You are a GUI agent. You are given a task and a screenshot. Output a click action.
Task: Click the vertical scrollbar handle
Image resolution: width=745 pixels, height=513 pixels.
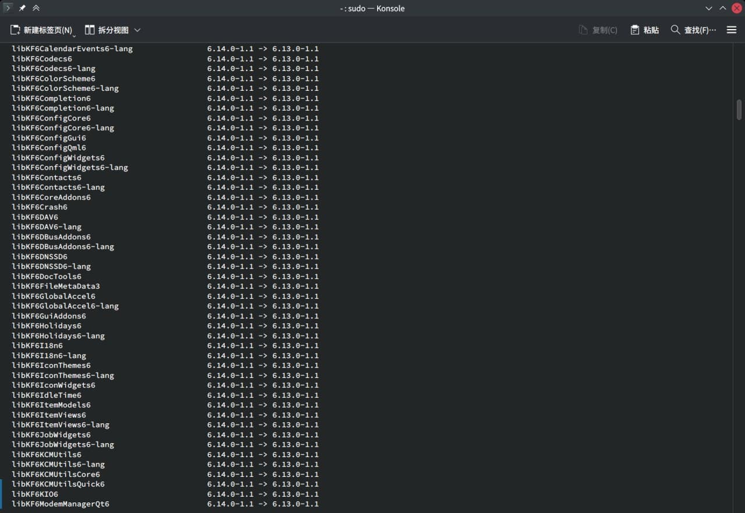coord(739,109)
